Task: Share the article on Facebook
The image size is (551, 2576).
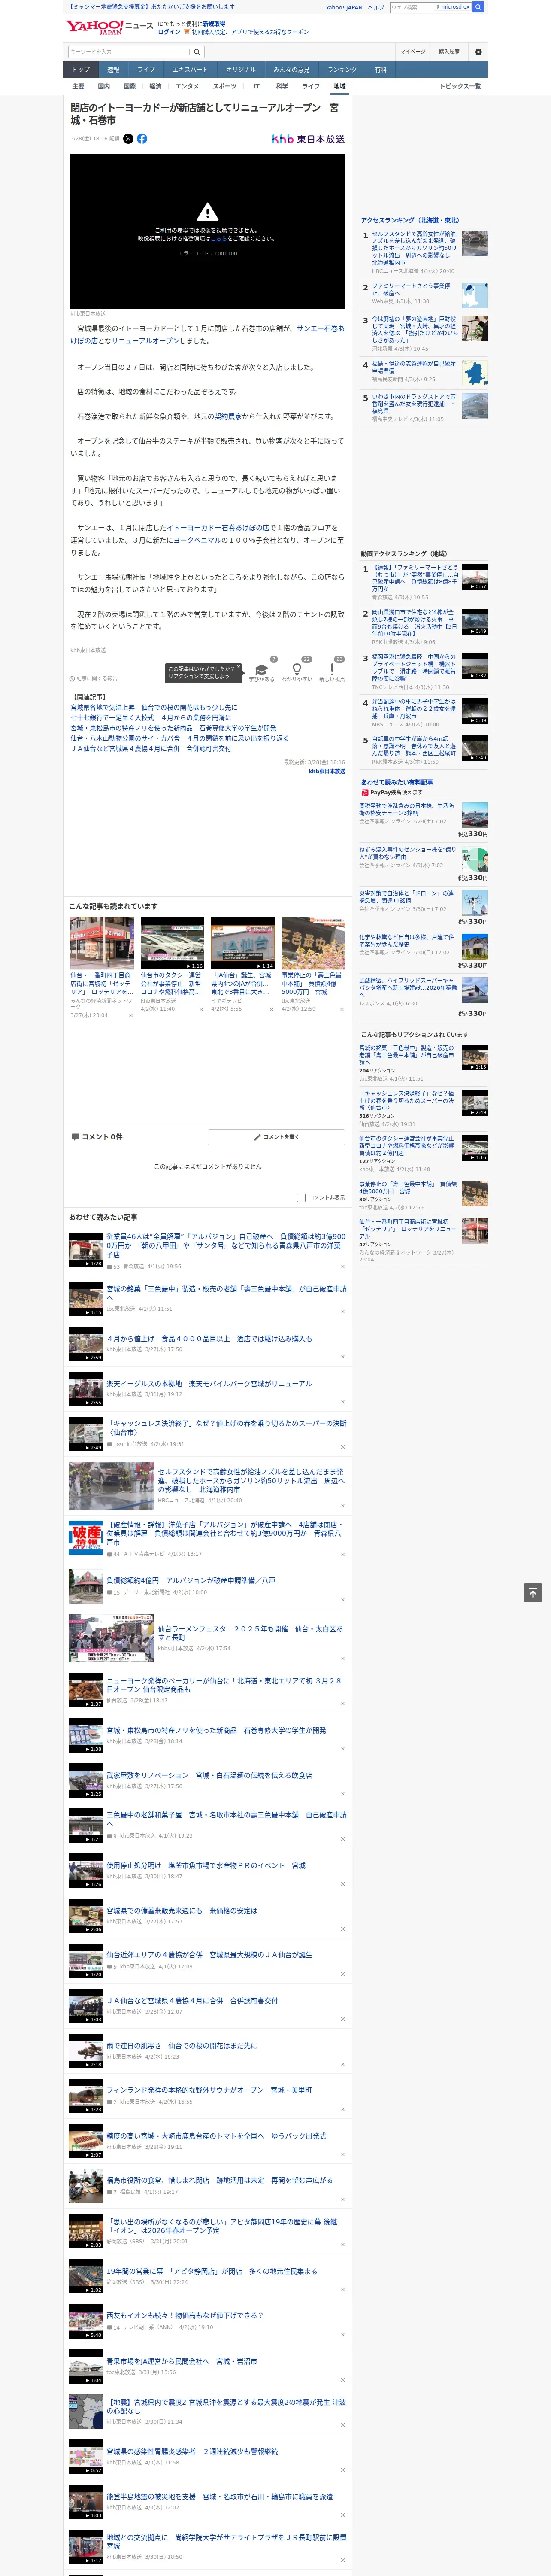Action: [142, 139]
